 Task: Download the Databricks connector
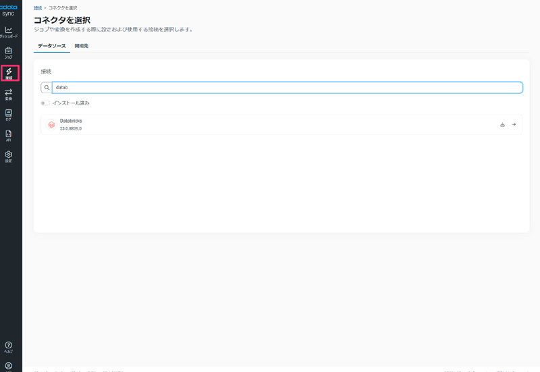tap(502, 125)
